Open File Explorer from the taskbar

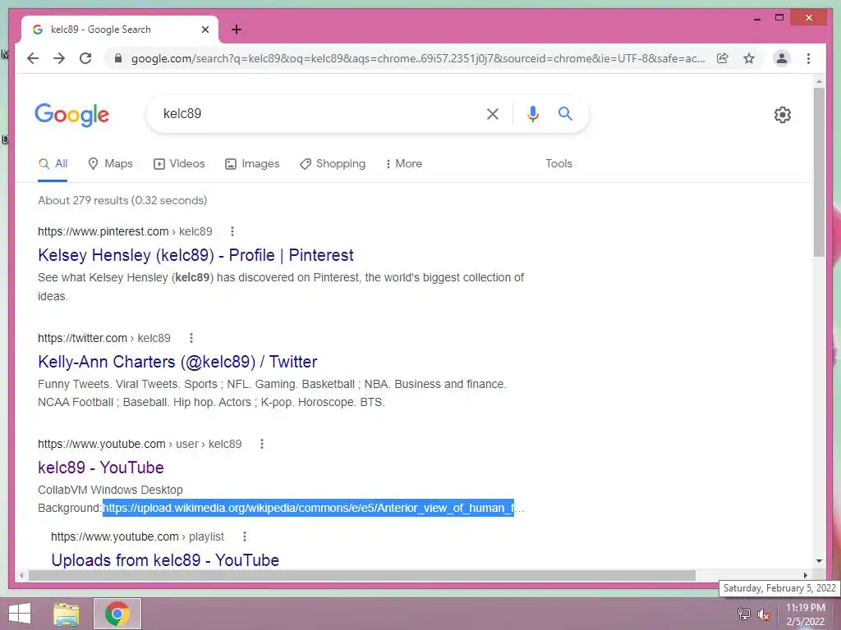(x=67, y=614)
